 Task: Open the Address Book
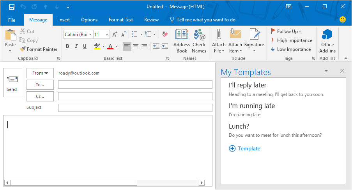tap(182, 40)
